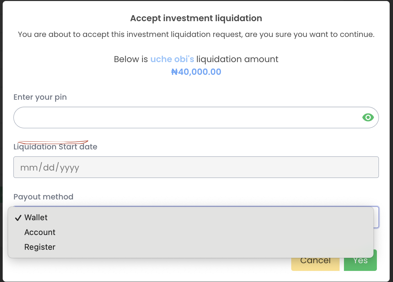
Task: Click the 'Enter your pin' label
Action: [x=40, y=97]
